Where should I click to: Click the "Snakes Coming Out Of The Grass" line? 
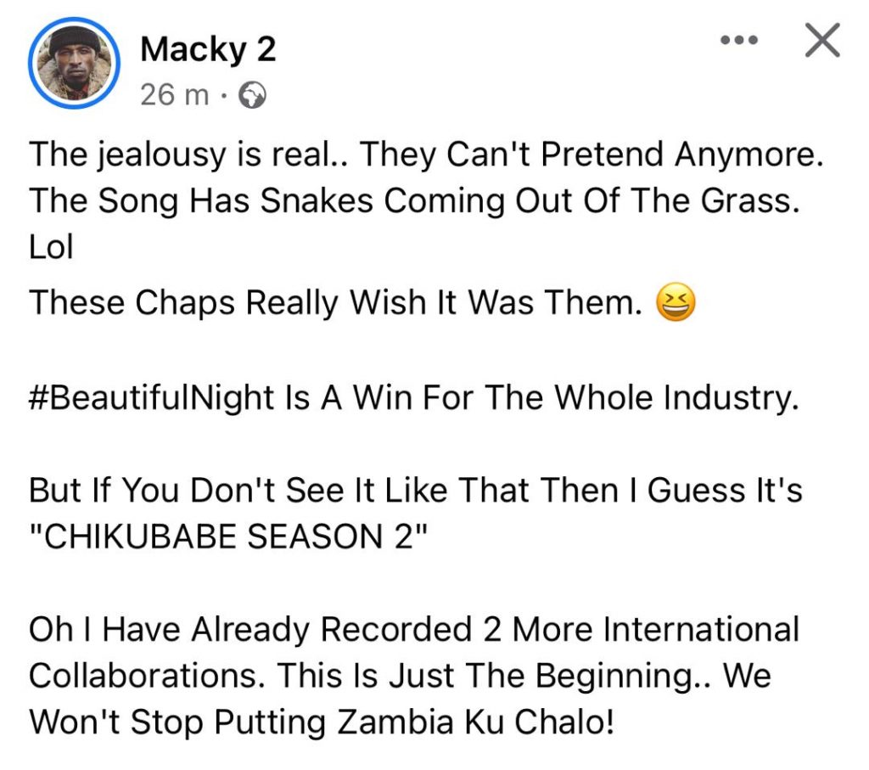[415, 200]
